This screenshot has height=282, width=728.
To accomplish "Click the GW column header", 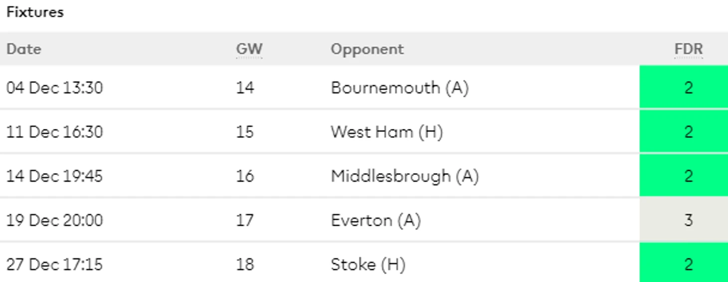I will click(x=249, y=49).
